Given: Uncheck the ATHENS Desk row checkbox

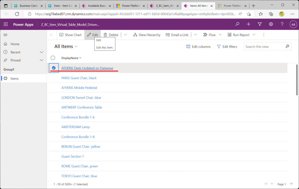Looking at the screenshot, I should 54,68.
